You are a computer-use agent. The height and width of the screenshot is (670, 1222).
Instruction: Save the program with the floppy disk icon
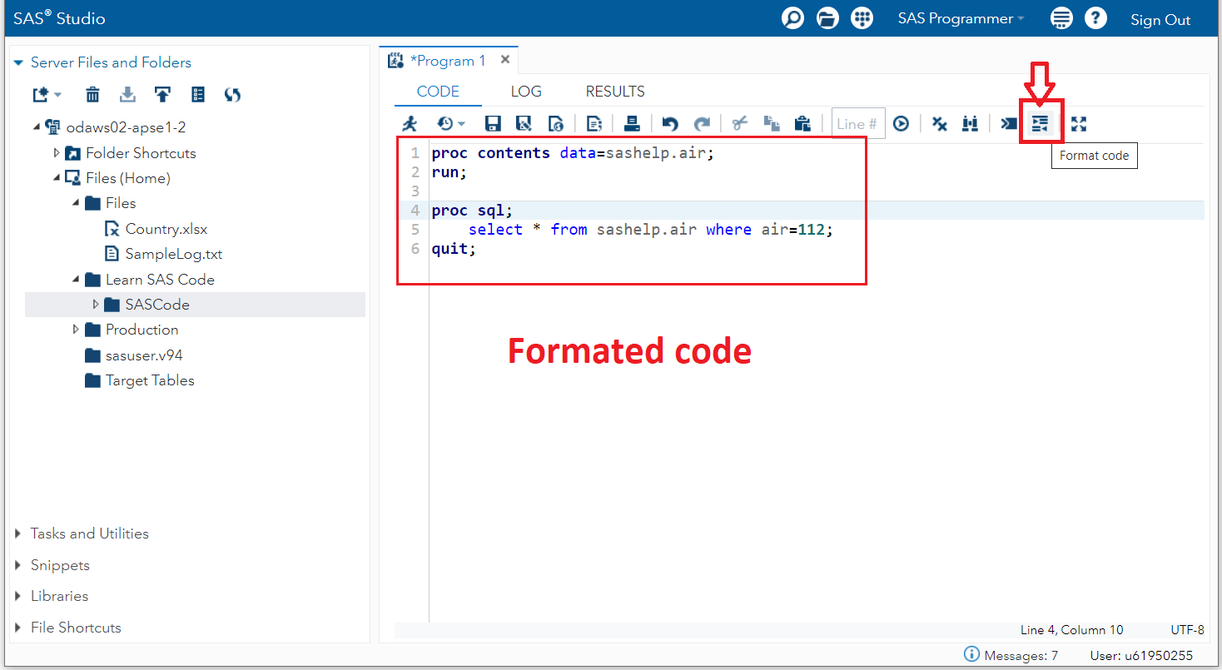493,124
